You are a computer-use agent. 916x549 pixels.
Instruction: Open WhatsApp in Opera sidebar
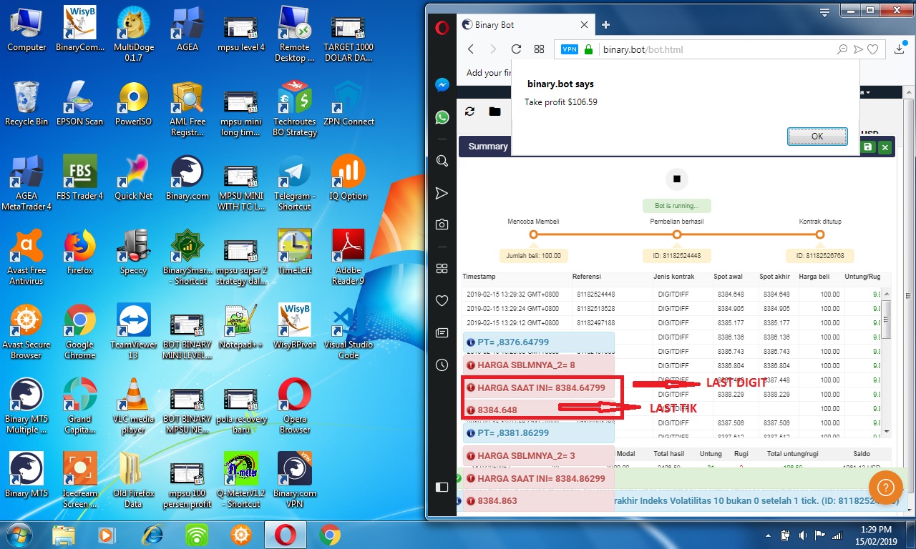[x=442, y=117]
